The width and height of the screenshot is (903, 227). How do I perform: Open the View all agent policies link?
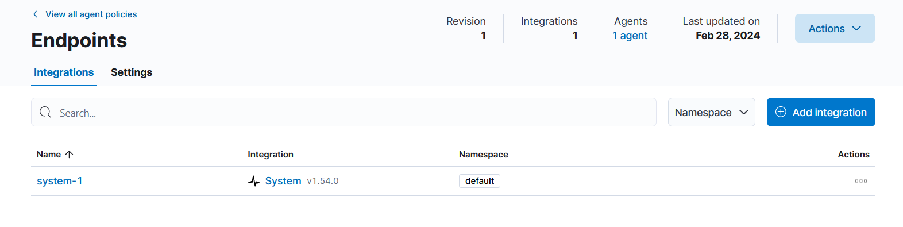click(91, 14)
